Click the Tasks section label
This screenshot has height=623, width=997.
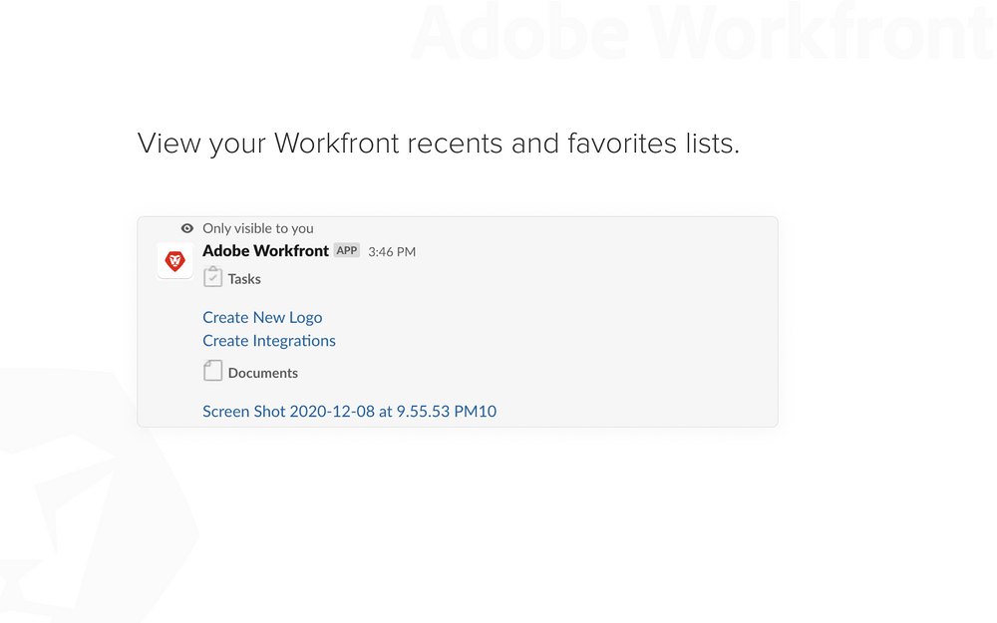click(x=244, y=279)
